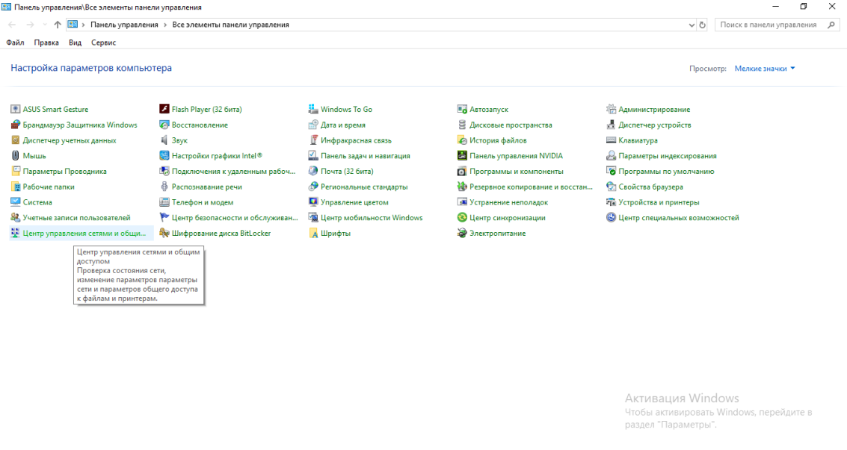Open the Сервис menu

click(x=103, y=43)
